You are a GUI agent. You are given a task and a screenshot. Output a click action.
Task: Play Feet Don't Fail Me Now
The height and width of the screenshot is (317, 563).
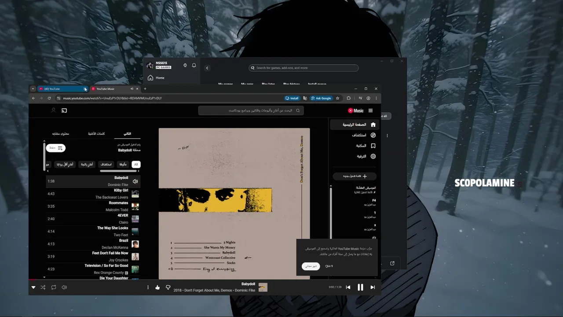click(93, 257)
